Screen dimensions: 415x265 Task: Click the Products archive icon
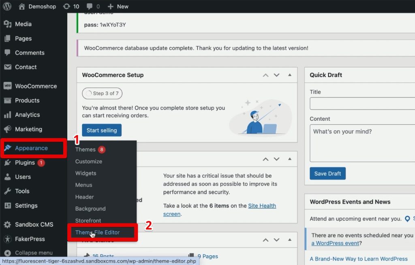pyautogui.click(x=8, y=100)
